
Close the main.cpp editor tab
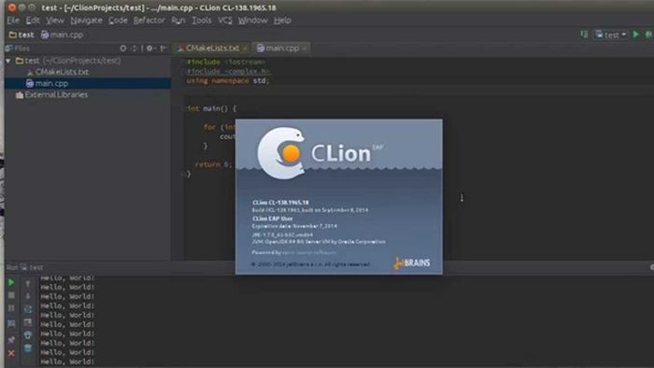(x=304, y=49)
